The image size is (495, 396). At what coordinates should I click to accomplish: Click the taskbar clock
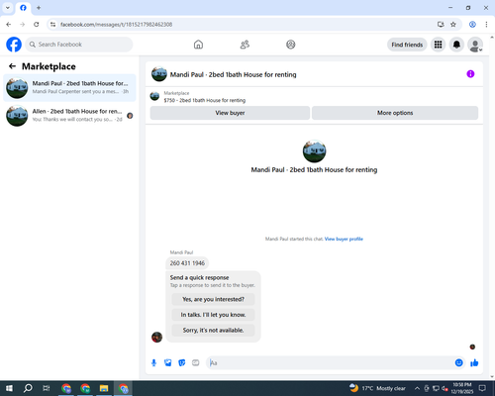click(x=462, y=388)
